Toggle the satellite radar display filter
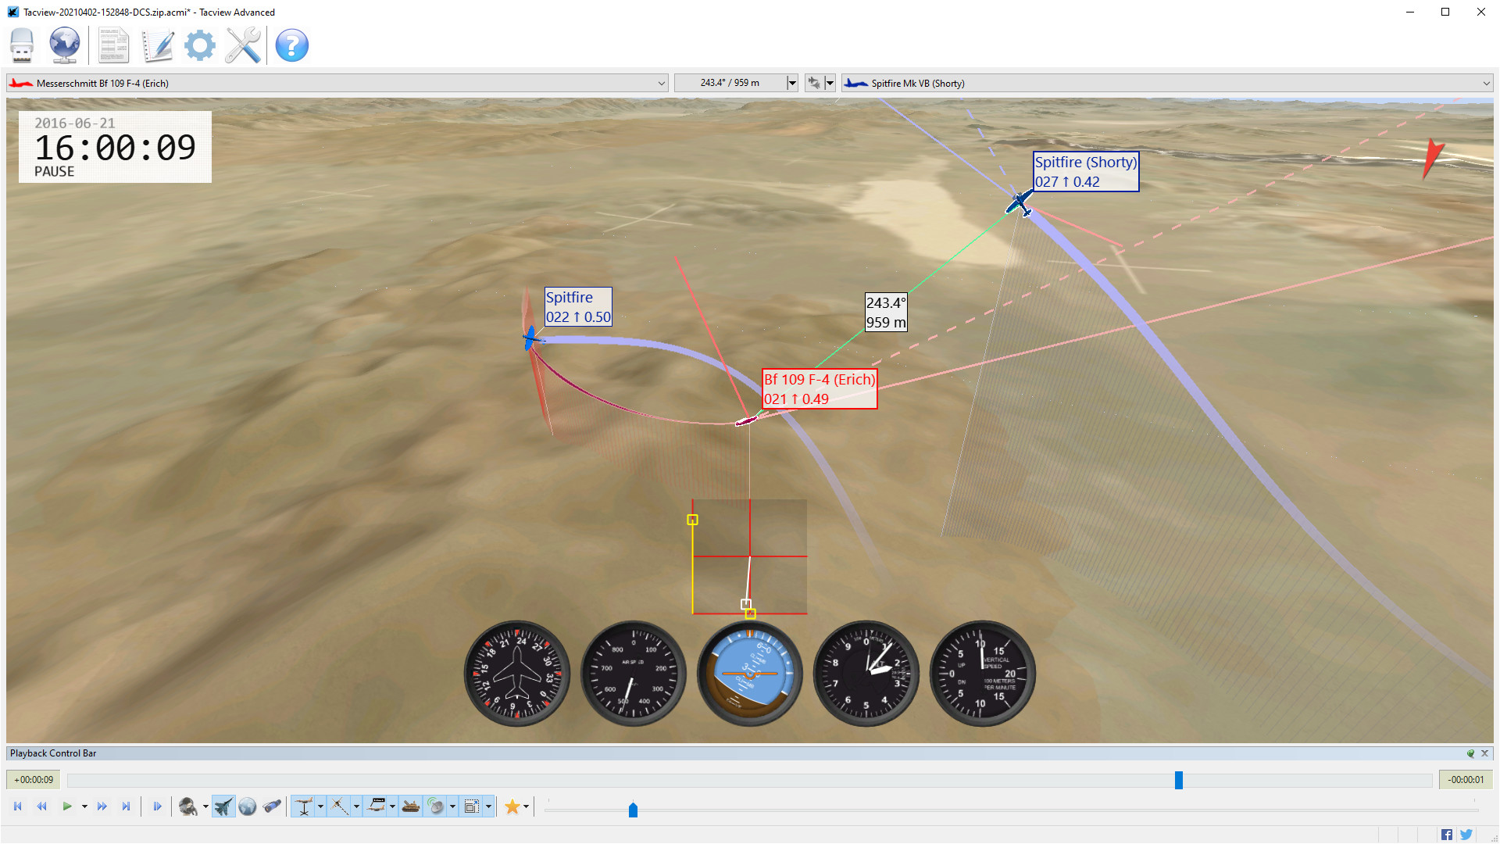 tap(437, 806)
